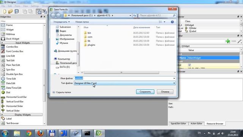The width and height of the screenshot is (243, 137).
Task: Select Dial widget
Action: (8, 92)
